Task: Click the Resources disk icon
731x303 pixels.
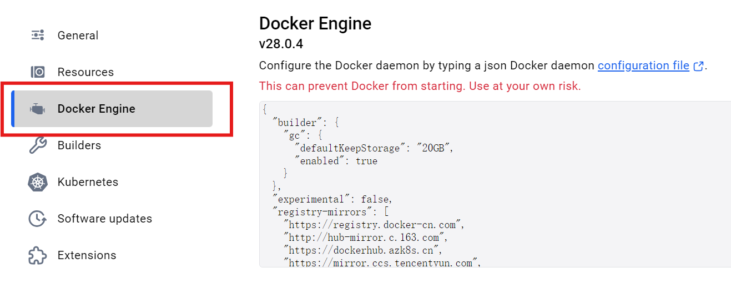Action: (38, 72)
